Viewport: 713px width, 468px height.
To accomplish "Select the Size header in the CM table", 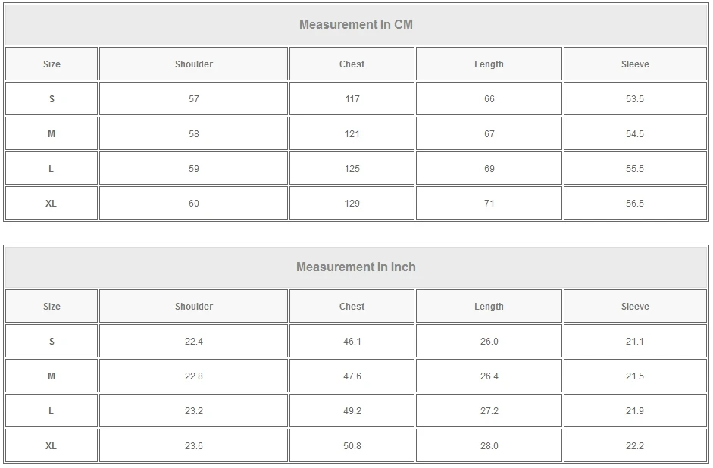I will [52, 64].
